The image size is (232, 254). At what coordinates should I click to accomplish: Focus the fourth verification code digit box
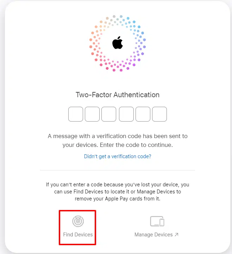click(x=126, y=114)
